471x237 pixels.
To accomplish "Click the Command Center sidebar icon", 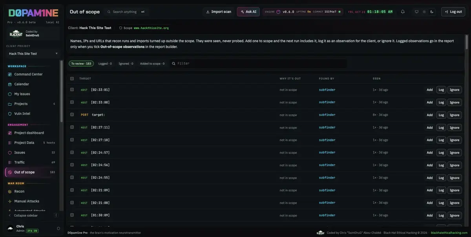I will (x=10, y=74).
